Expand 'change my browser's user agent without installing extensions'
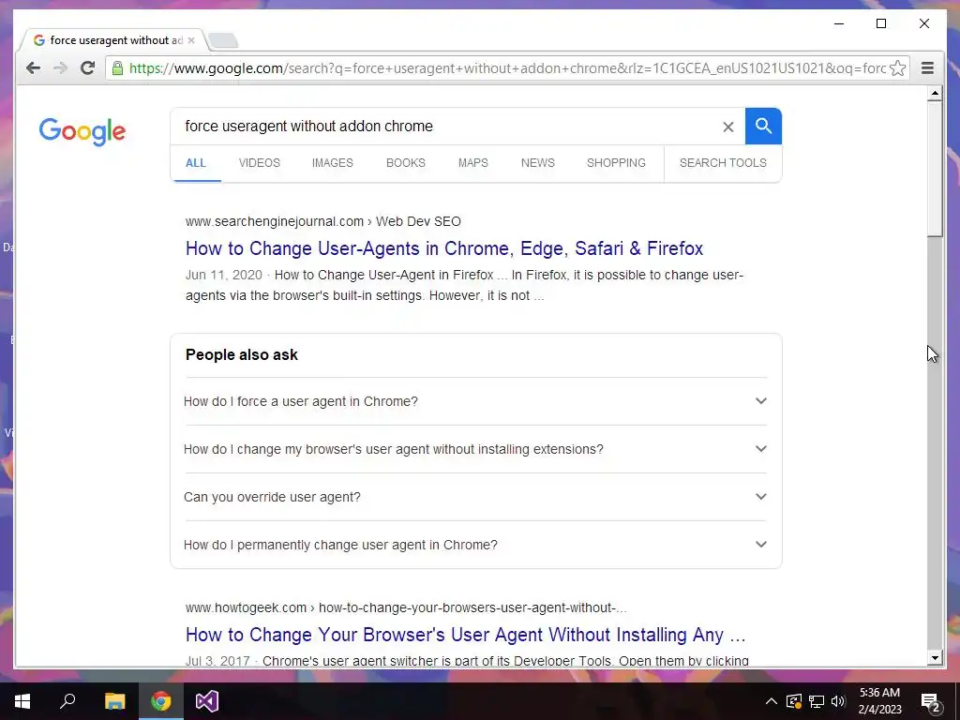Viewport: 960px width, 720px height. tap(475, 449)
